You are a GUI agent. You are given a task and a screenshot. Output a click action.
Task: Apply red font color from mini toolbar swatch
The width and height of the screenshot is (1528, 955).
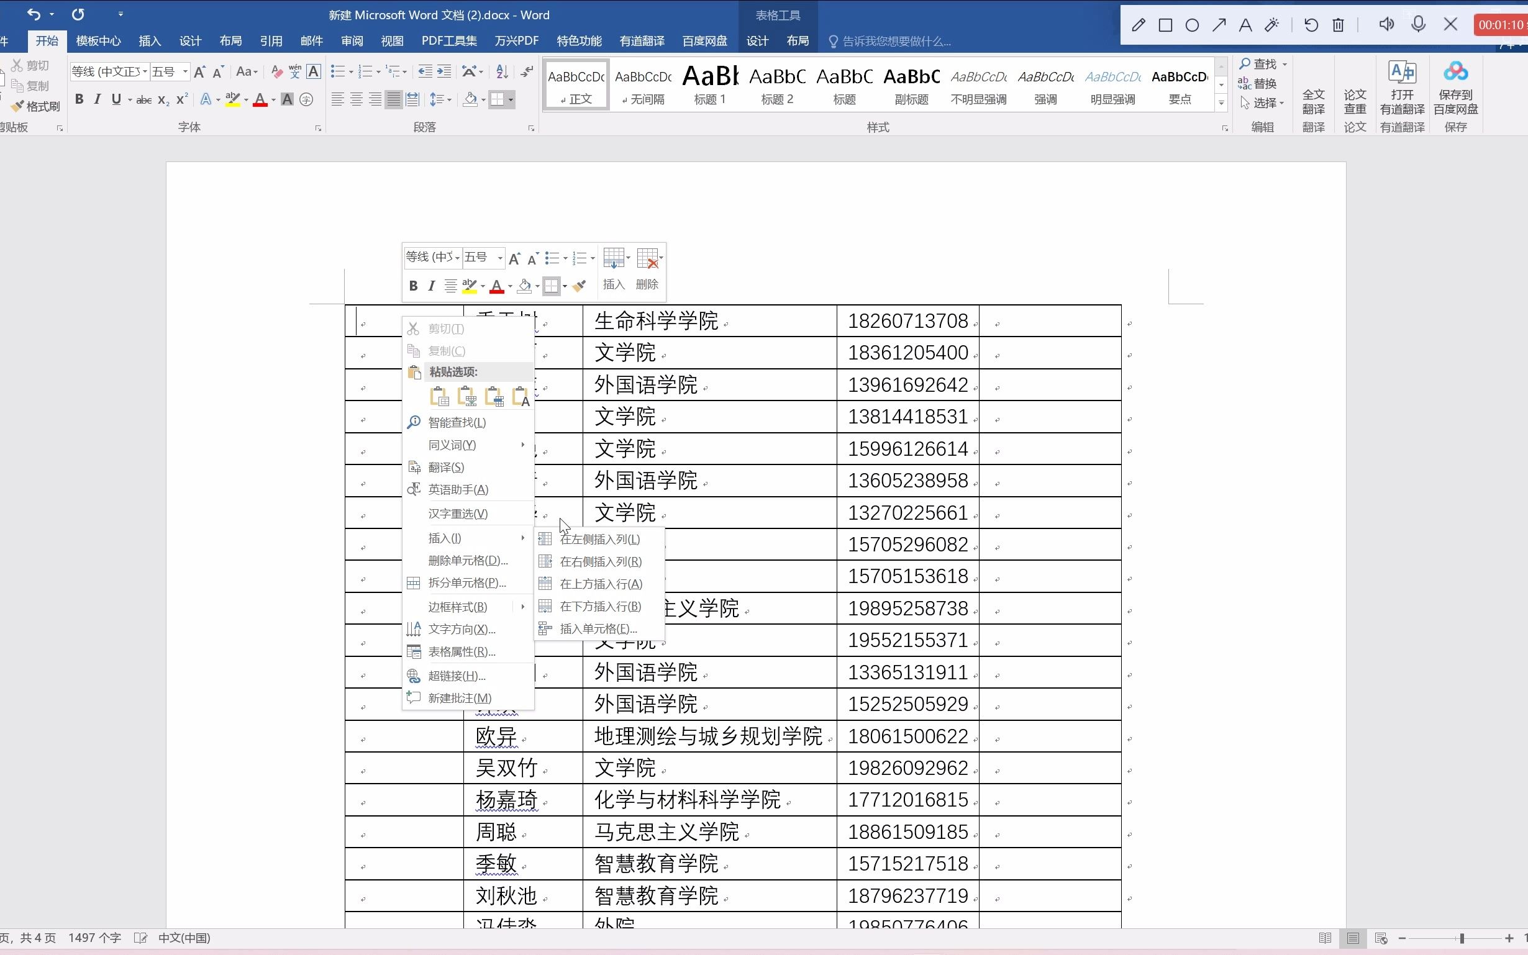497,286
